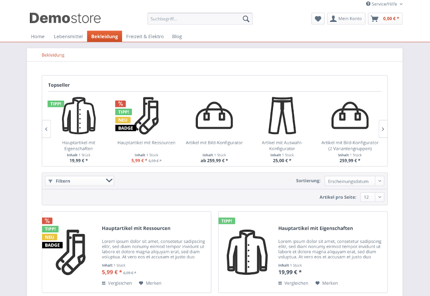Click into the Suchbegriff search field
430x296 pixels.
(x=194, y=19)
